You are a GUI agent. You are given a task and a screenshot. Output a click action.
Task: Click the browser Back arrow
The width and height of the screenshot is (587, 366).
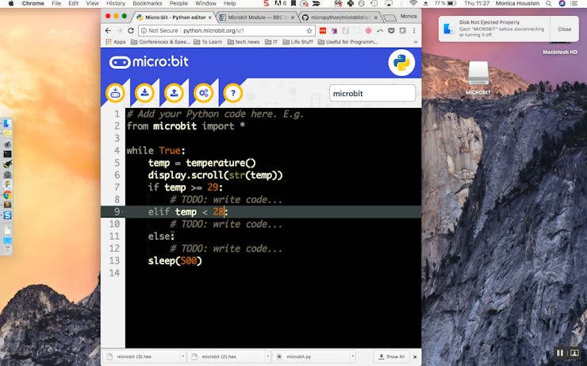pyautogui.click(x=108, y=31)
